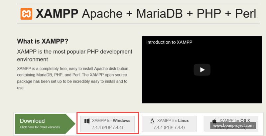Download XAMPP for Linux 7.4.4

click(169, 124)
